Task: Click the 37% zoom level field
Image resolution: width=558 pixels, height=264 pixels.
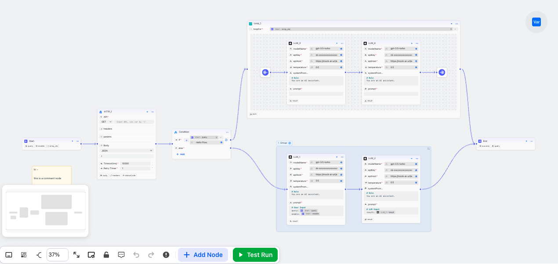Action: pyautogui.click(x=57, y=255)
